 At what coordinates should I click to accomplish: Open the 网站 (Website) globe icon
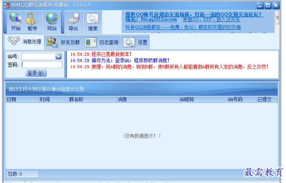52,22
